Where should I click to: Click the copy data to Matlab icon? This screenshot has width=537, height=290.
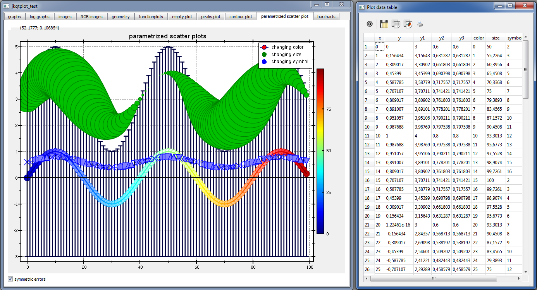point(408,24)
